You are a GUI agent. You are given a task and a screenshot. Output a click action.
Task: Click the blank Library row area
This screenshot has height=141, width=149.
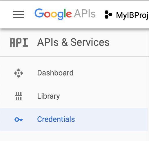pyautogui.click(x=103, y=96)
